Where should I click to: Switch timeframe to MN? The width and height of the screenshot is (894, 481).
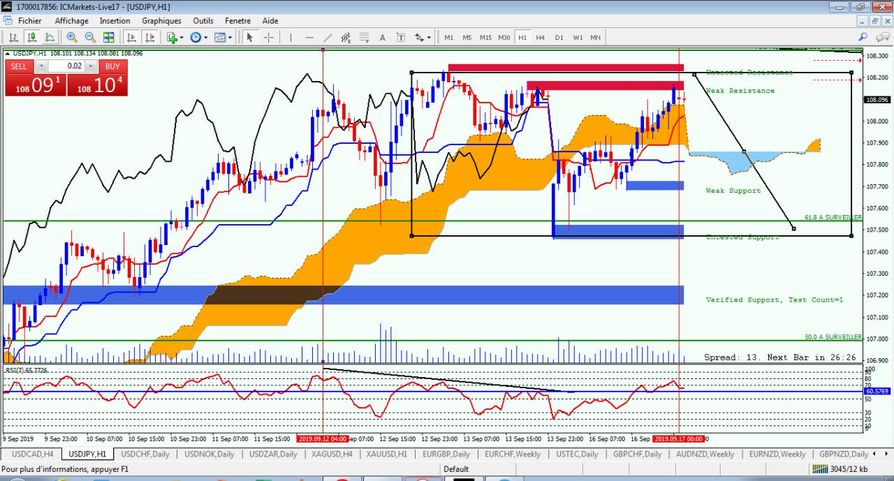pos(595,37)
